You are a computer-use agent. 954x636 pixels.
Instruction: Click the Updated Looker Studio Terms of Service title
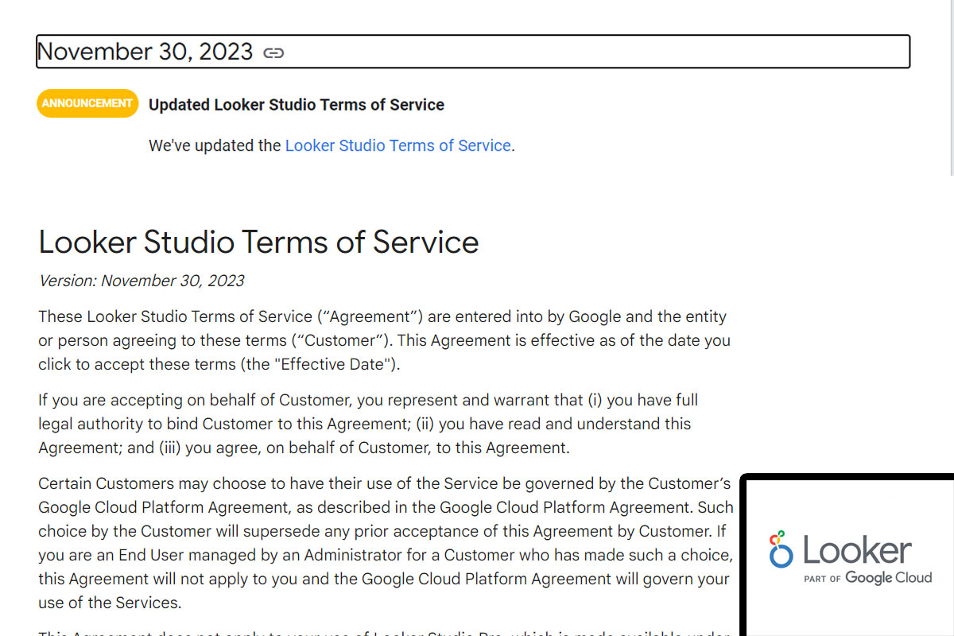tap(297, 105)
